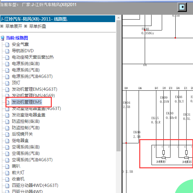Click the EK31 0.5L wire label
Viewport: 193px width, 193px height.
click(x=187, y=117)
